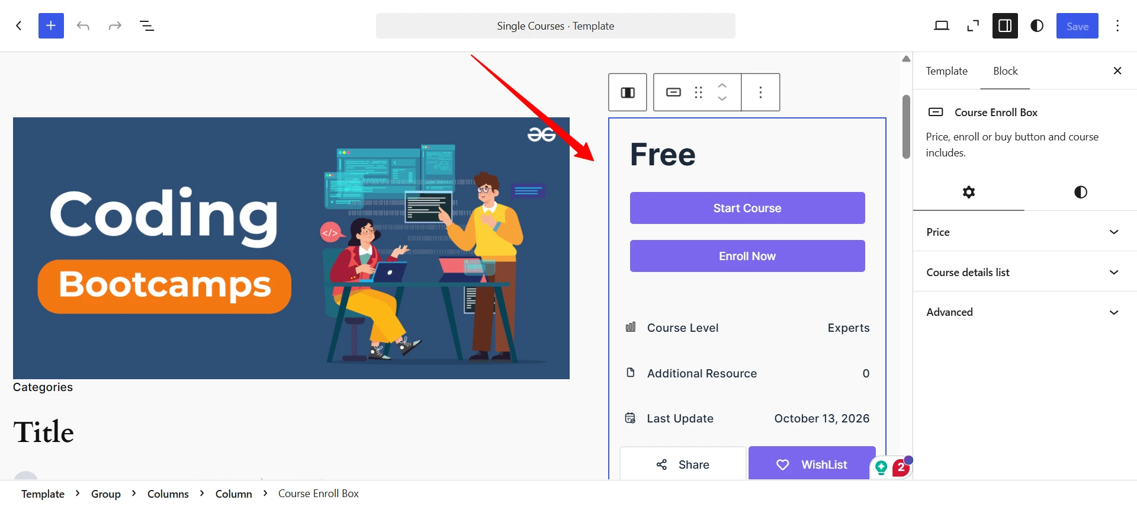
Task: Select the Coding Bootcamps featured image
Action: [x=291, y=248]
